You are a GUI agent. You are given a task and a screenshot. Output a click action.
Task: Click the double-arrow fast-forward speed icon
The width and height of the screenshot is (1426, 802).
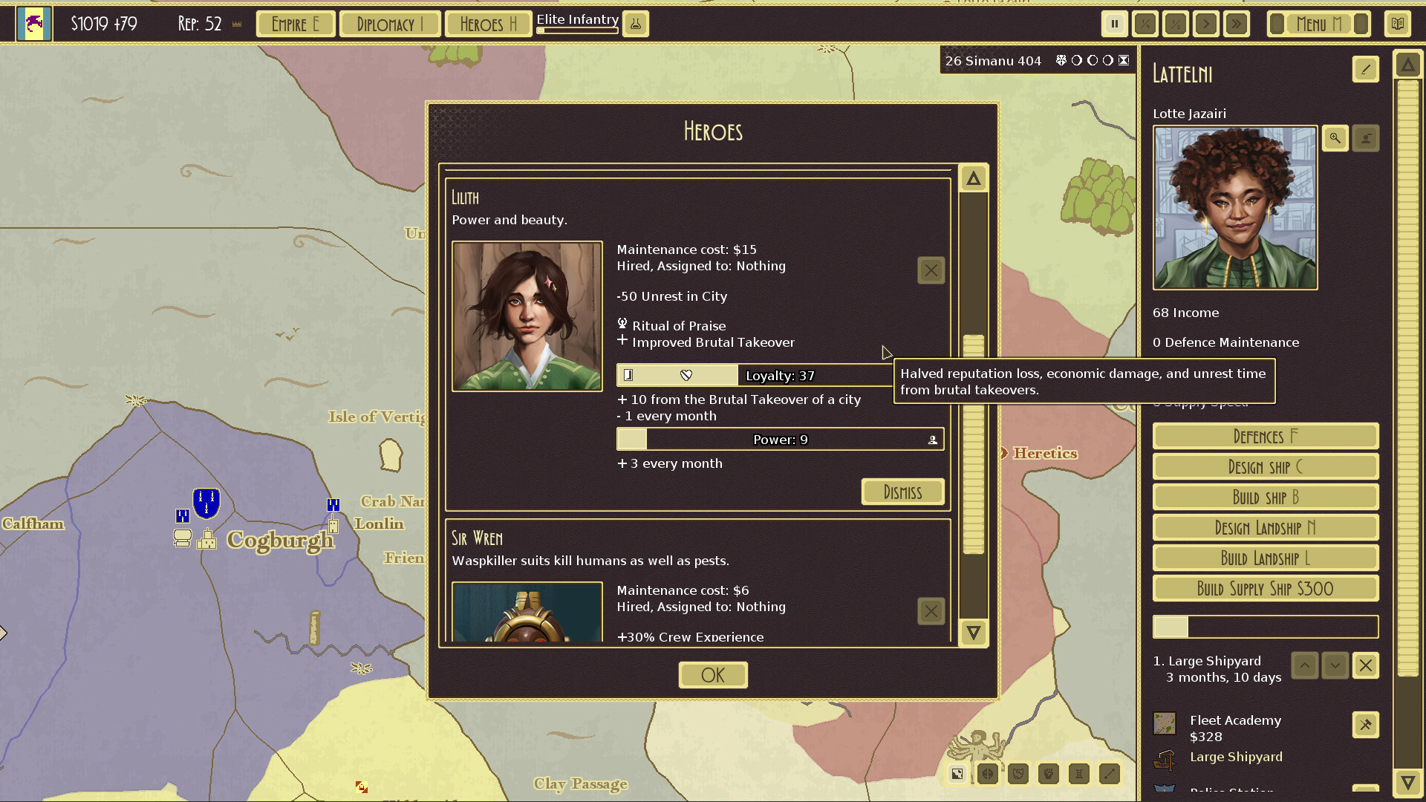(x=1235, y=24)
